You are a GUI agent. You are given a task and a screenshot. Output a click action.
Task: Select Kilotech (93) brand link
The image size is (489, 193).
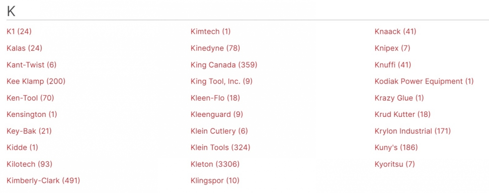(x=29, y=164)
